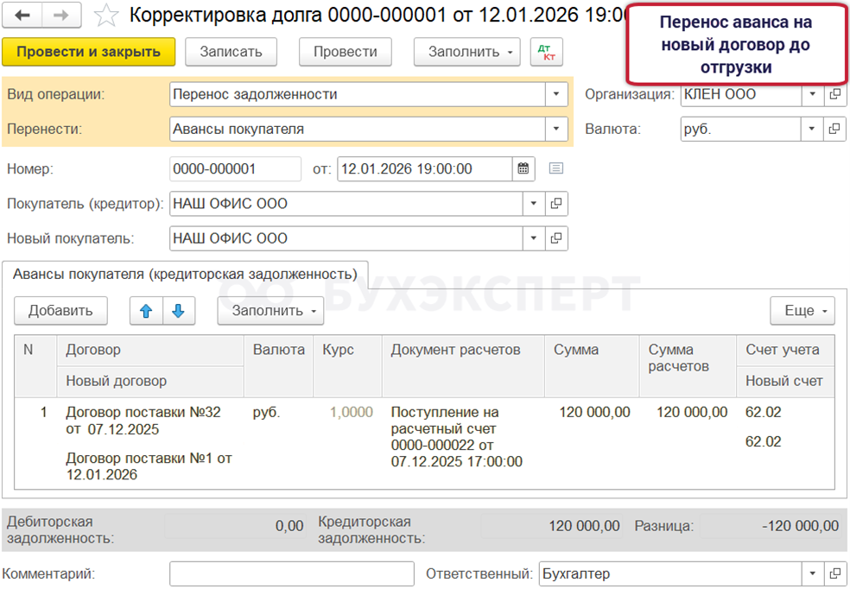Select Сумма расчетов cell 120 000,00
This screenshot has height=589, width=850.
pyautogui.click(x=692, y=413)
